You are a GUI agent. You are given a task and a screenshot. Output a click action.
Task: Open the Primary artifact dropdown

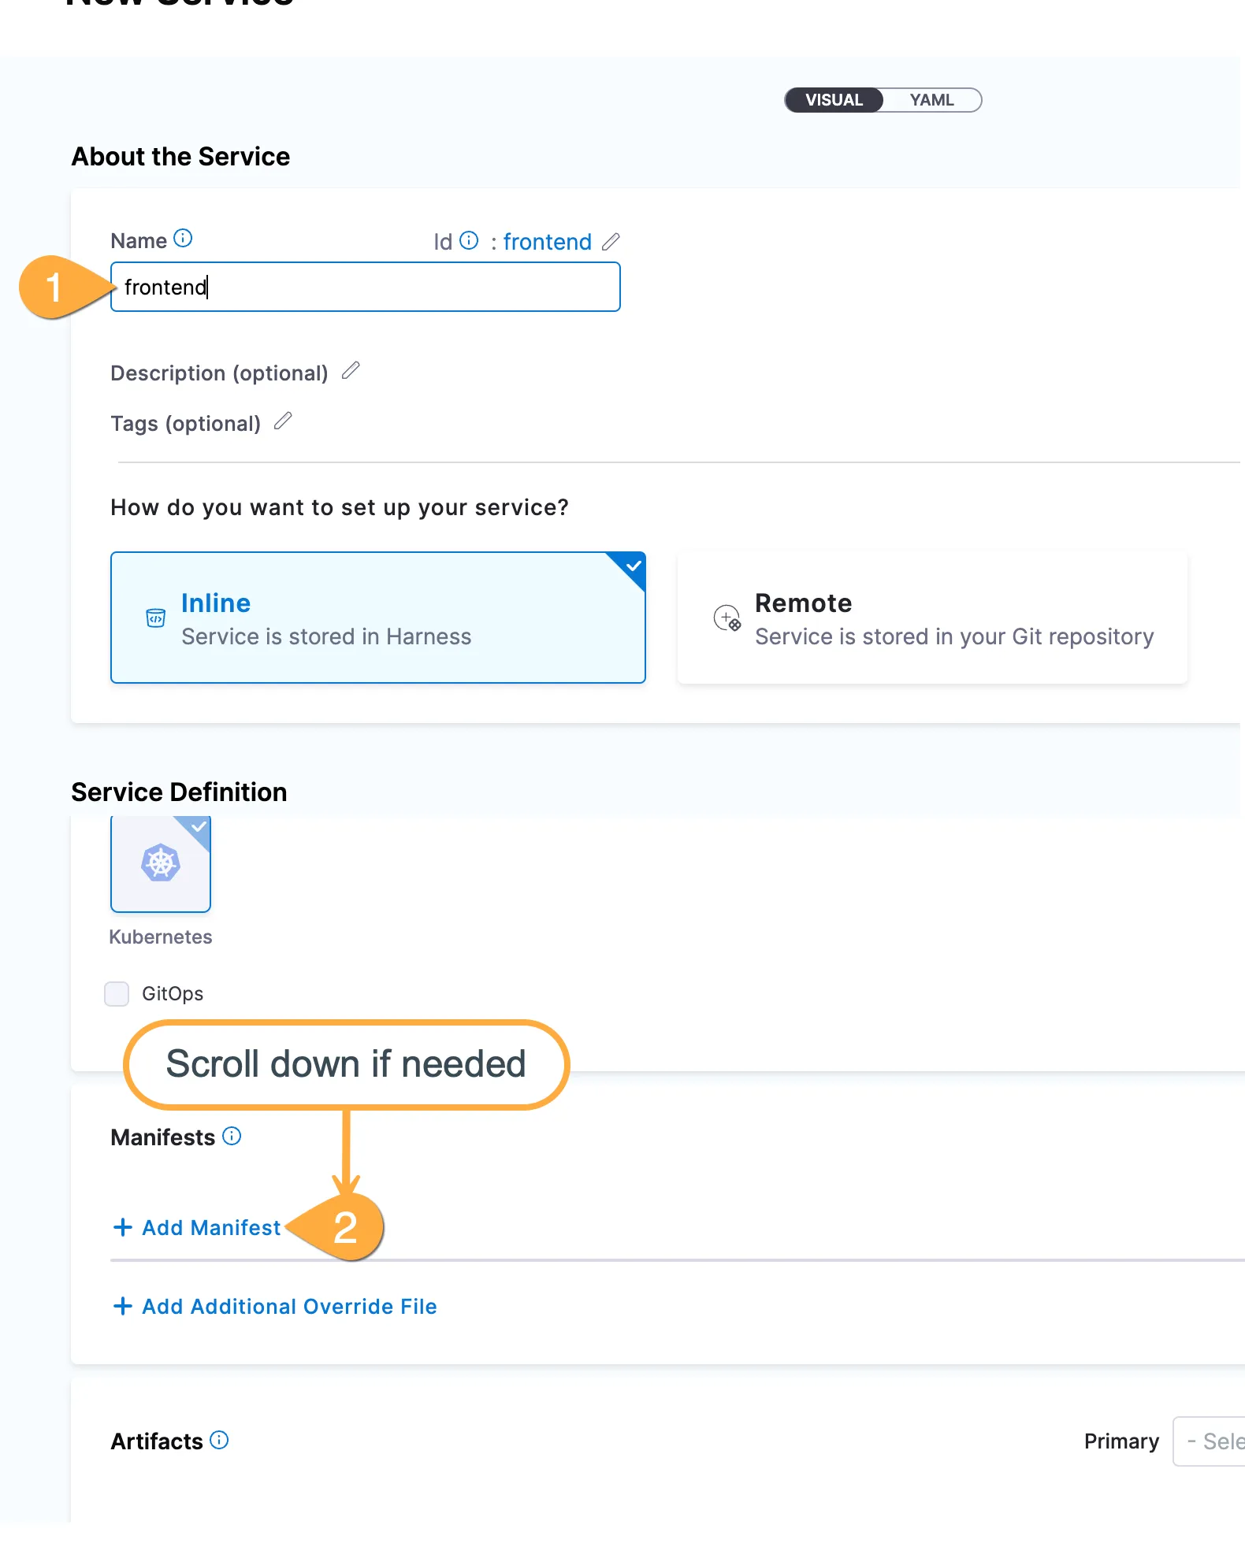(x=1210, y=1441)
